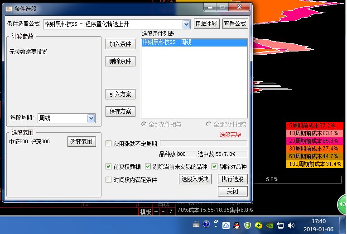Open the QQ penguin tray icon

pyautogui.click(x=236, y=225)
